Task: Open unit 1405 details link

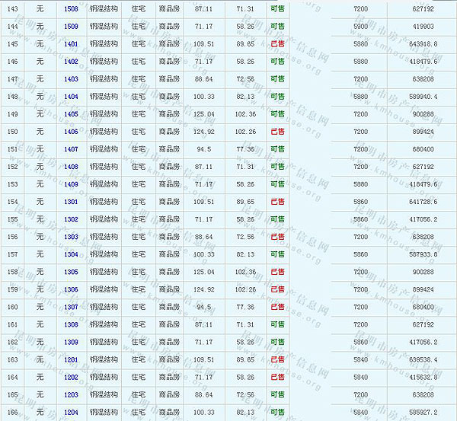Action: click(x=71, y=113)
